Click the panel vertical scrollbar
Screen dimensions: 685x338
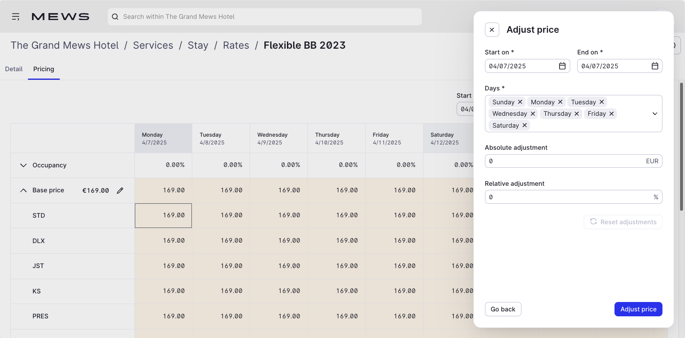click(681, 146)
